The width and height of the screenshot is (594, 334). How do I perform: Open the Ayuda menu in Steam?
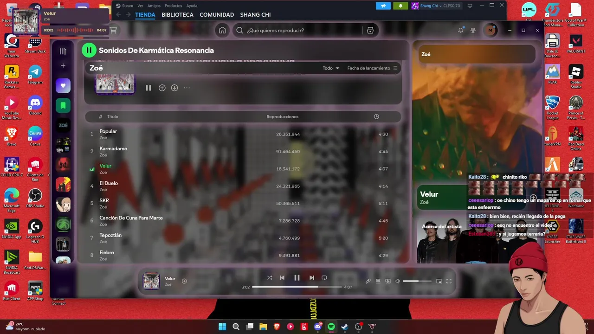click(x=192, y=6)
